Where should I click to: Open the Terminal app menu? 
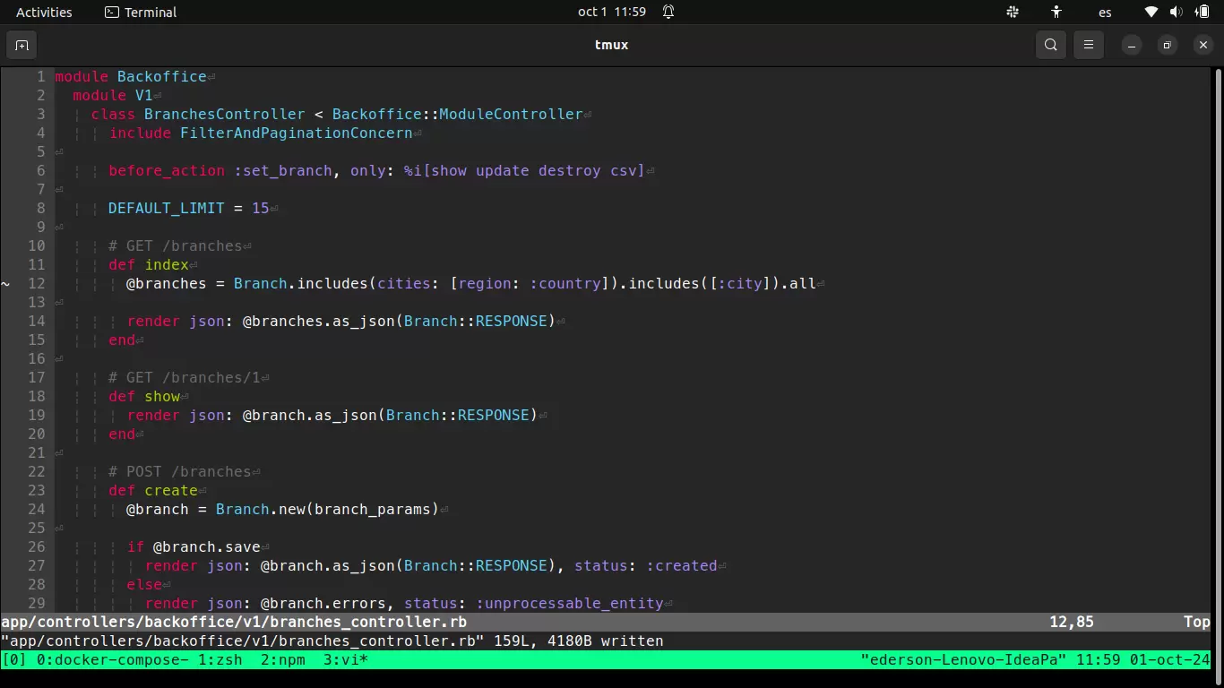tap(141, 13)
